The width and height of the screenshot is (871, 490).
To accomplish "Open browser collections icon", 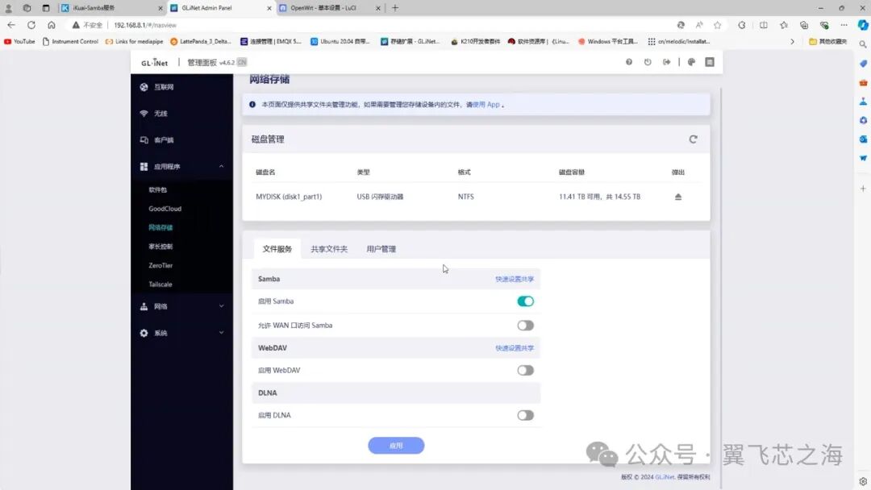I will [x=804, y=25].
